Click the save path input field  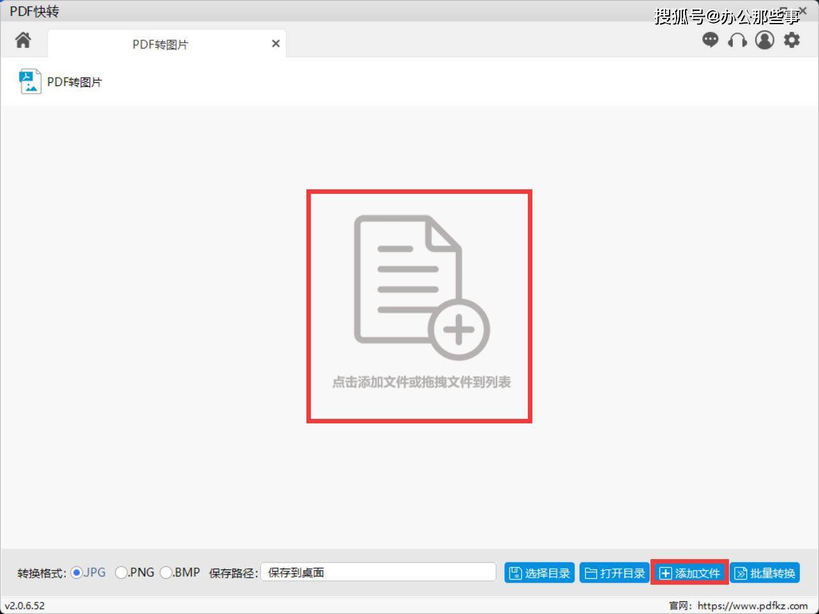pyautogui.click(x=378, y=572)
